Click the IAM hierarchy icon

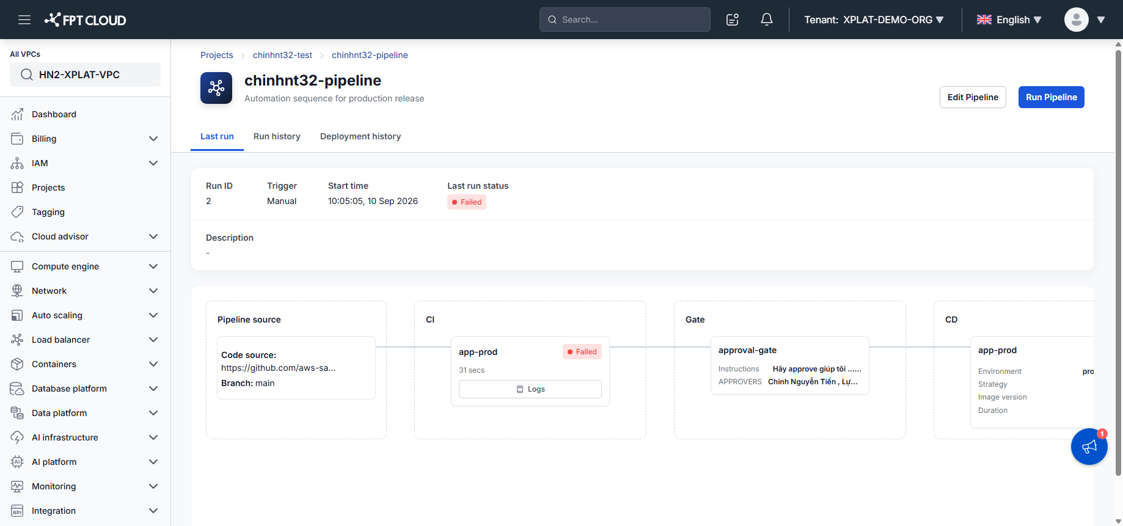17,163
